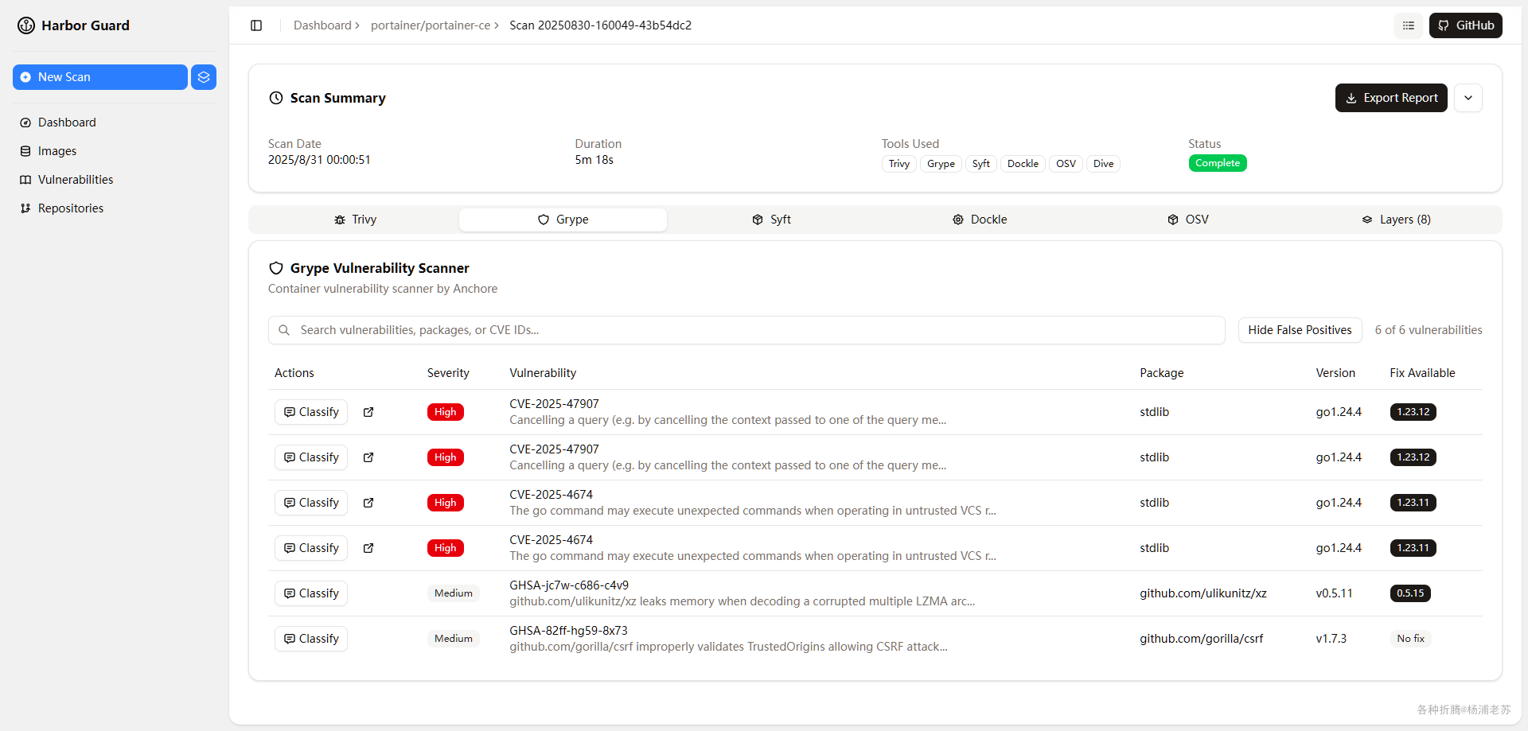Screen dimensions: 1528x731
Task: Open external link for first CVE-2025-4674 row
Action: coord(368,503)
